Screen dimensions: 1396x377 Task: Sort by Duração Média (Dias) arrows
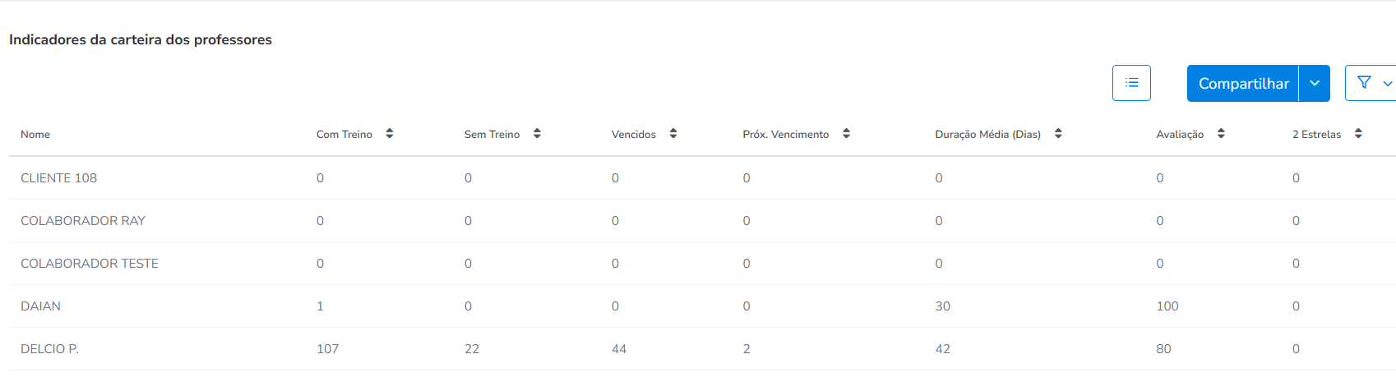(x=1058, y=134)
